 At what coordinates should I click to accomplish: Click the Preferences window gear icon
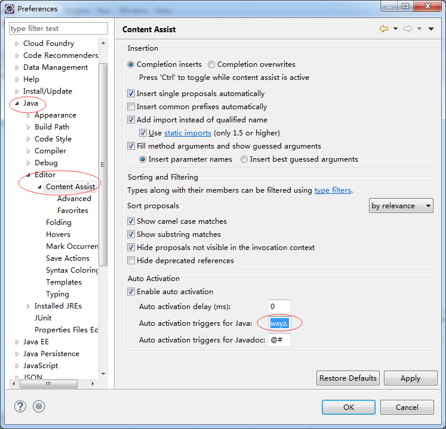pyautogui.click(x=10, y=9)
